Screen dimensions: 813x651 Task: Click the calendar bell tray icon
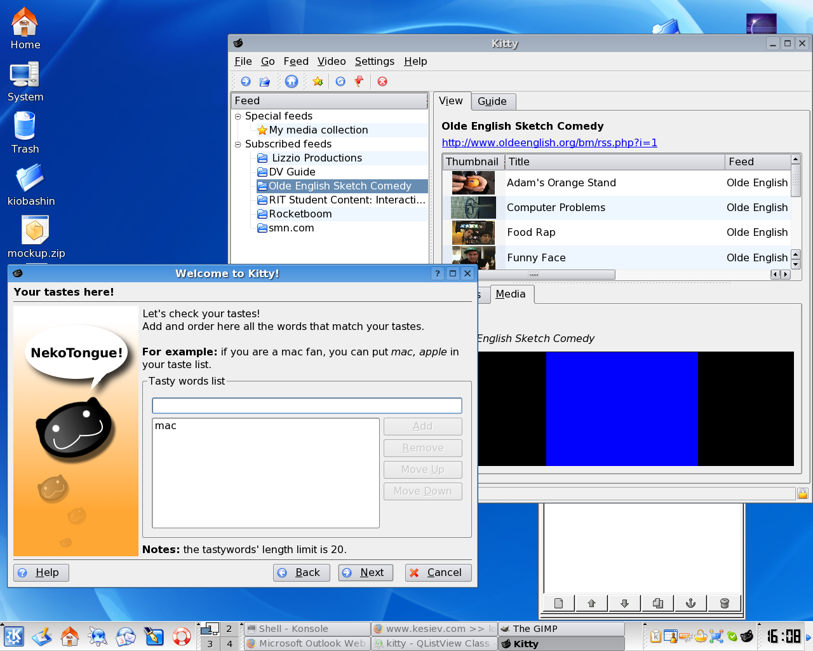click(x=671, y=636)
